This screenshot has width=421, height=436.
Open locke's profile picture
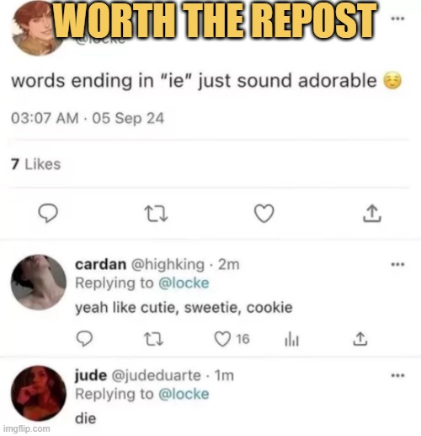point(36,28)
